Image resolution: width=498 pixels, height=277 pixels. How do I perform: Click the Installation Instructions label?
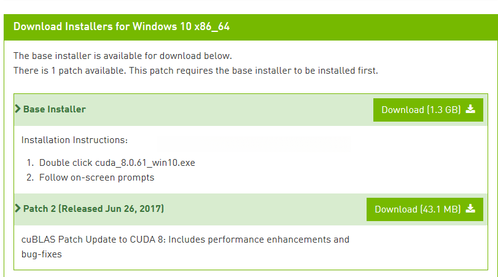pos(74,140)
